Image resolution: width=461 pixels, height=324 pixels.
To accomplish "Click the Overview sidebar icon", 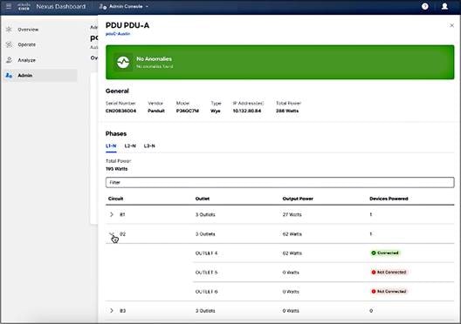I will 9,30.
